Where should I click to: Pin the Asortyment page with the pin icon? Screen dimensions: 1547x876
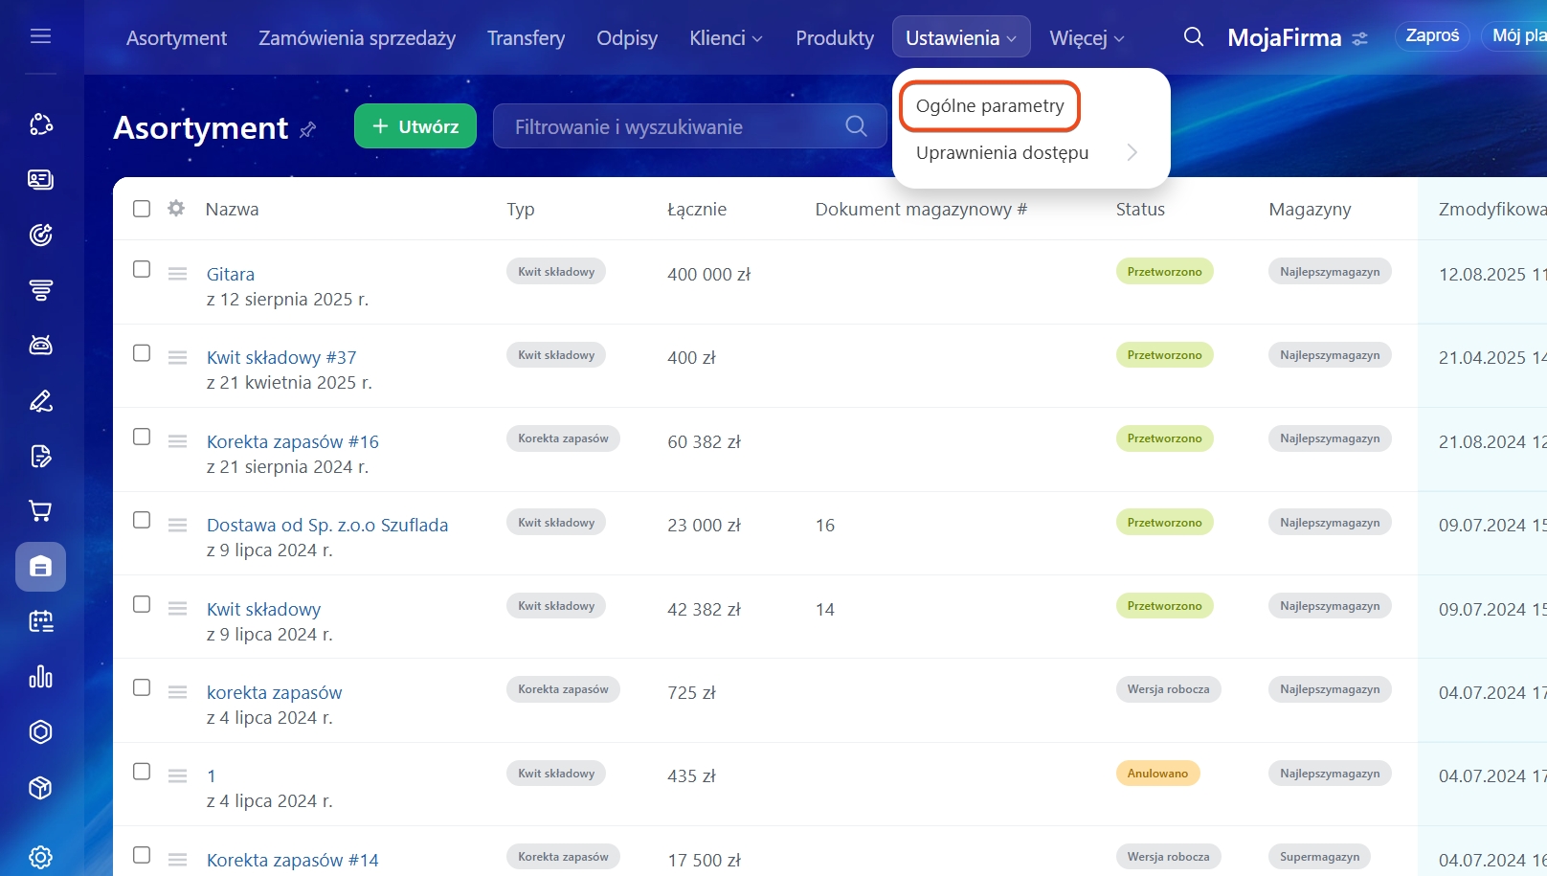pyautogui.click(x=307, y=129)
